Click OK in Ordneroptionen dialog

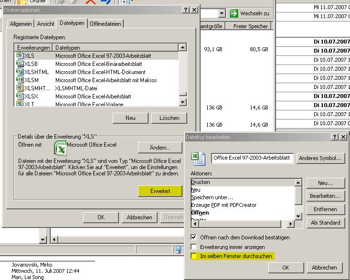101,217
